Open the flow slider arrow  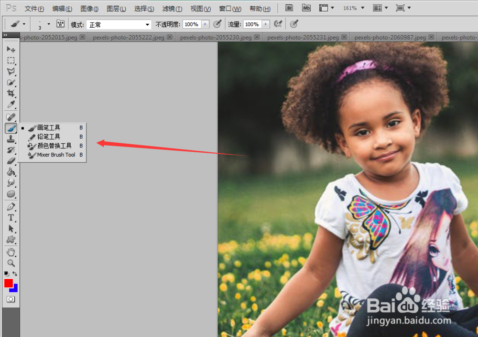(266, 24)
